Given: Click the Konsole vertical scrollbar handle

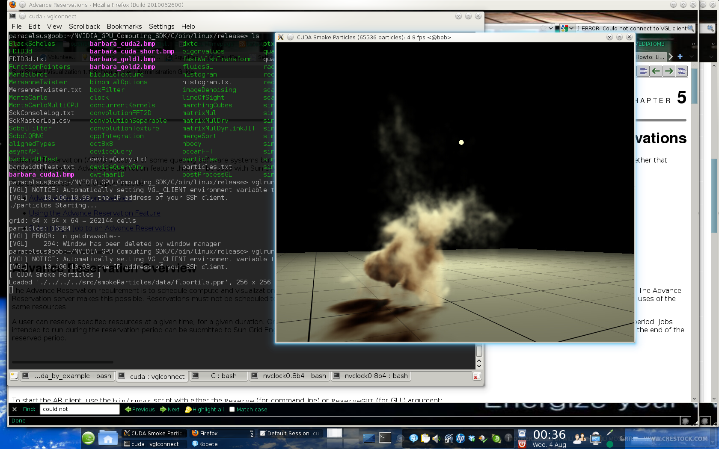Looking at the screenshot, I should click(479, 351).
